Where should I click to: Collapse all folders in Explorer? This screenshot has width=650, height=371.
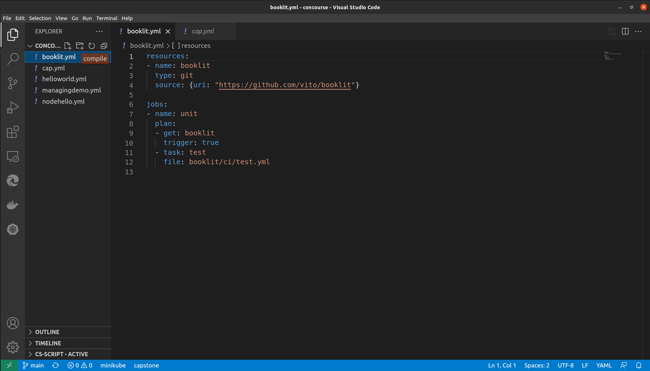(104, 46)
